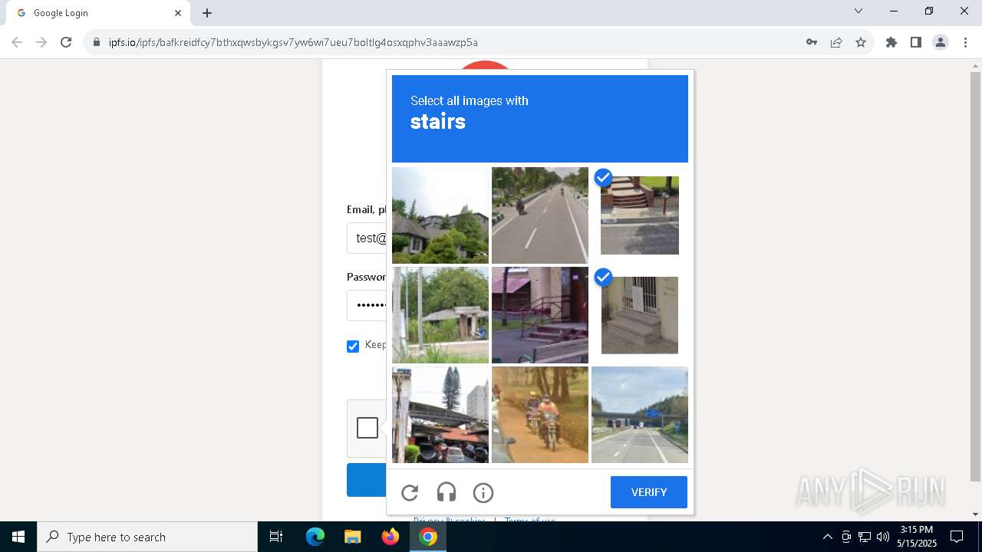Open Windows Start menu

(x=18, y=537)
